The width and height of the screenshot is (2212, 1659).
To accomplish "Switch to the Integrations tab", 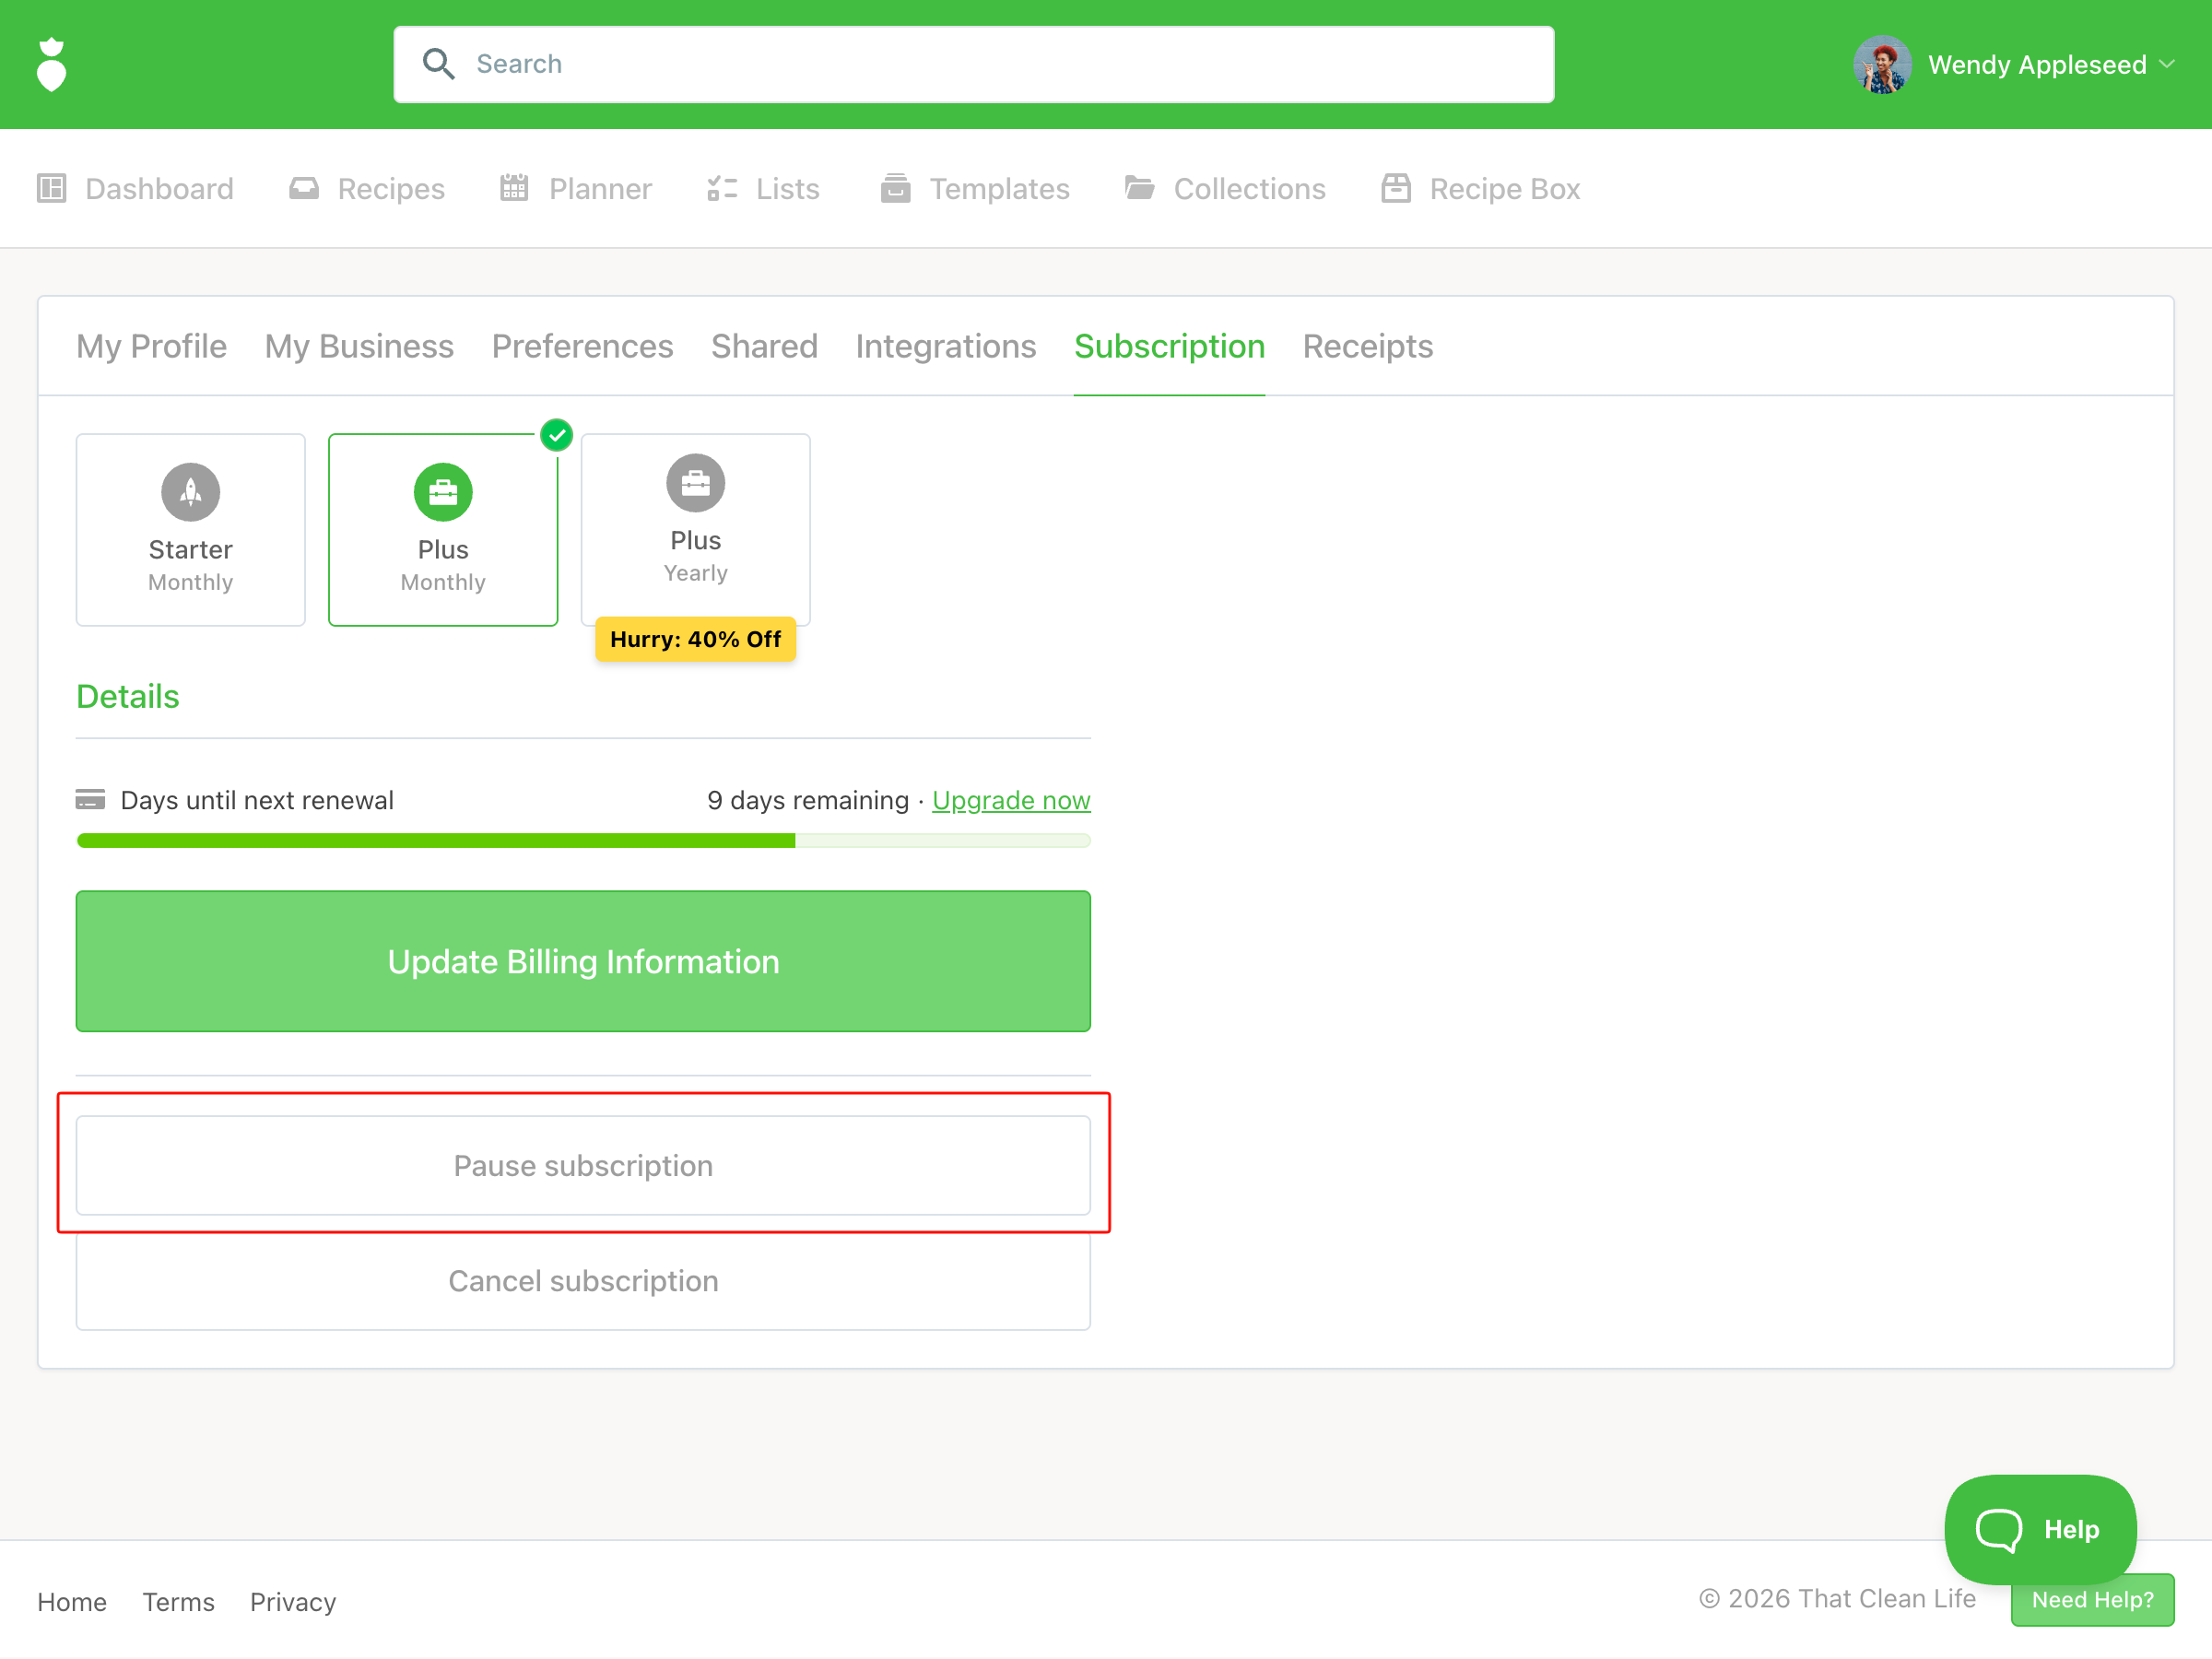I will (x=945, y=346).
